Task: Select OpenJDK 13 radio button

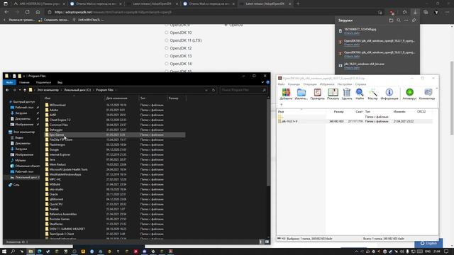Action: (167, 56)
